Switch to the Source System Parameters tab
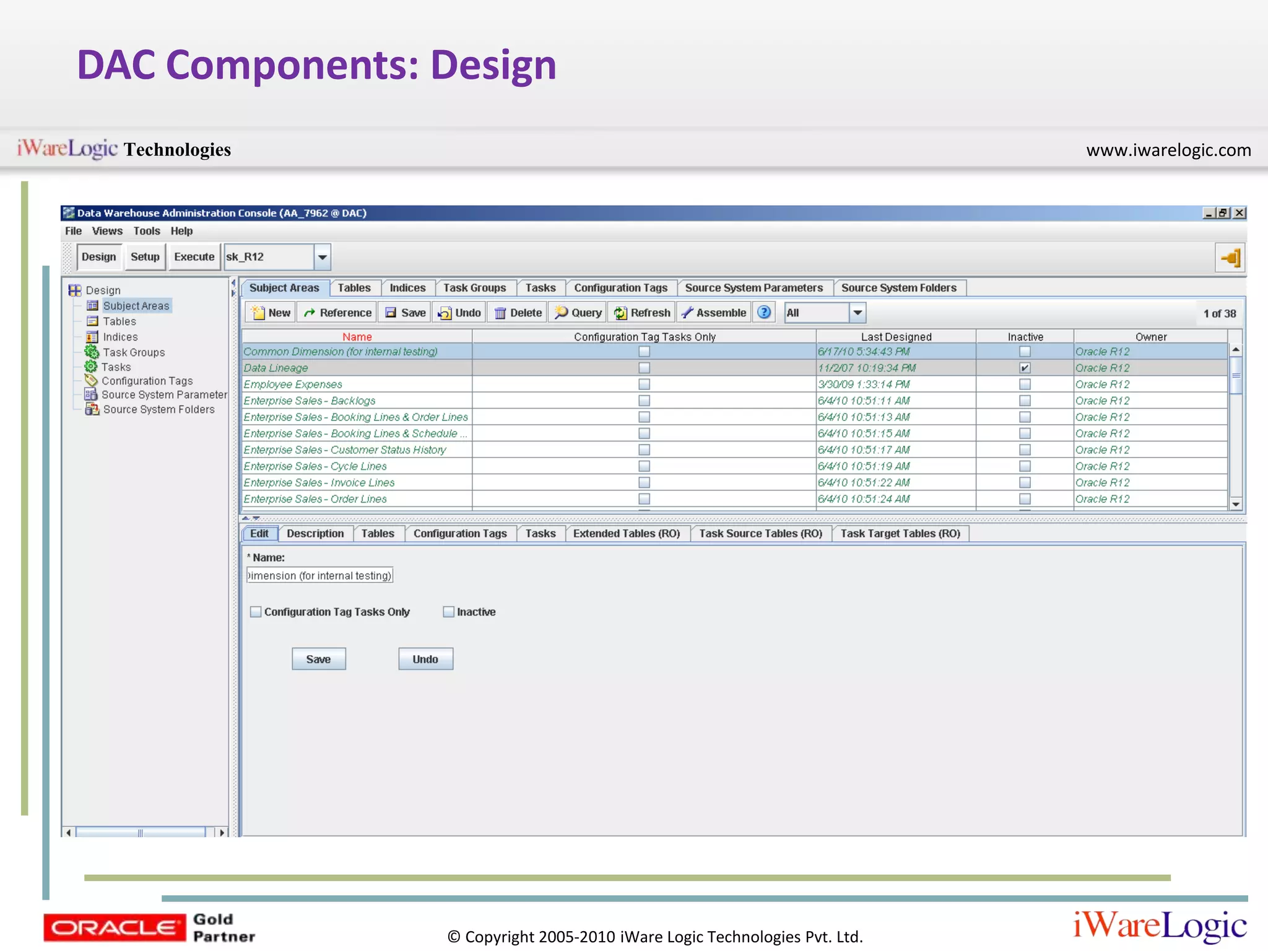 tap(753, 288)
